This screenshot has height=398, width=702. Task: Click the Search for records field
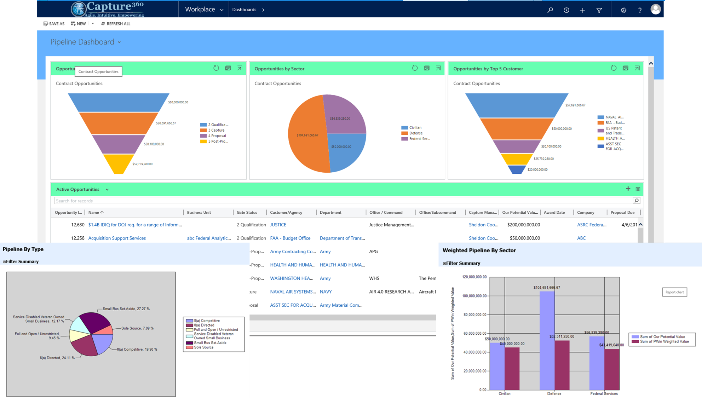(343, 201)
